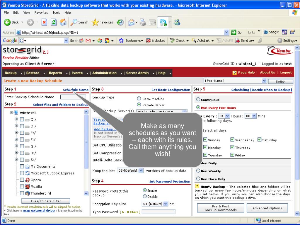Image resolution: width=300 pixels, height=225 pixels.
Task: Open the Backup navigation menu
Action: point(13,73)
